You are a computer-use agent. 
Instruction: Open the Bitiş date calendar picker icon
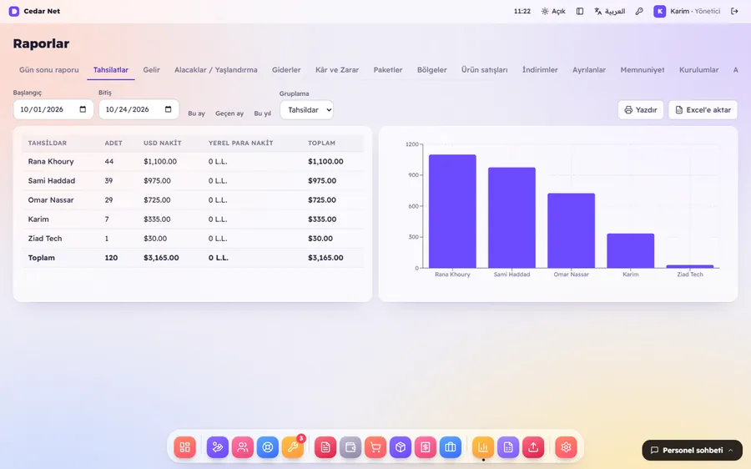pyautogui.click(x=168, y=109)
